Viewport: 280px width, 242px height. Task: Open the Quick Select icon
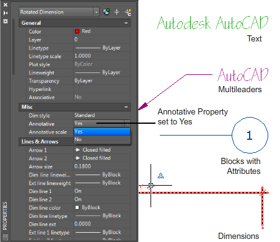pos(128,12)
